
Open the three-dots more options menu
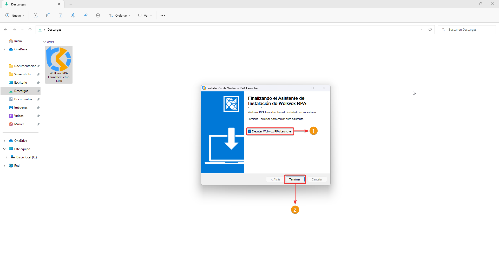[163, 16]
